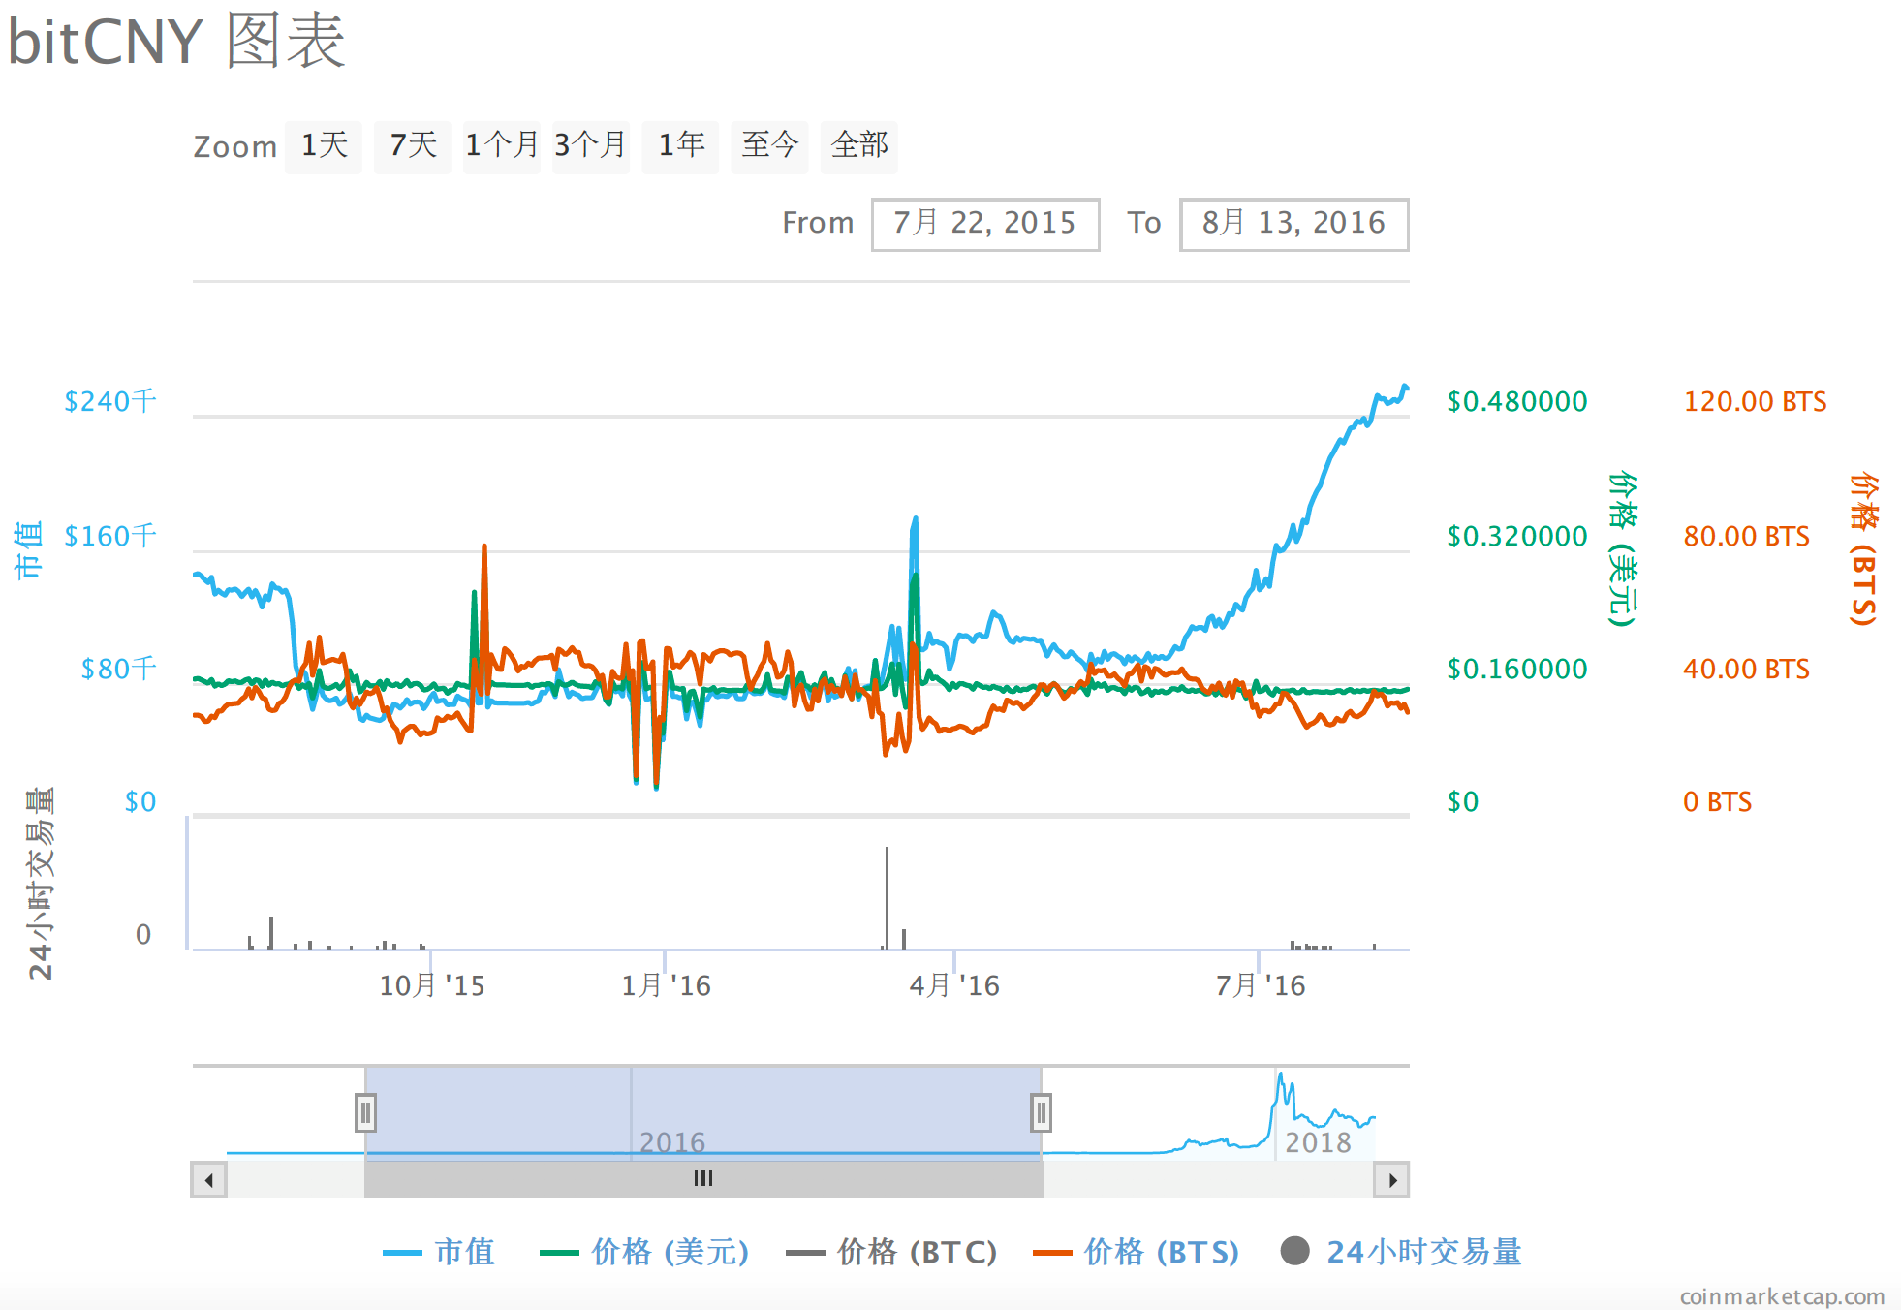Image resolution: width=1901 pixels, height=1310 pixels.
Task: Toggle 市值 series in legend
Action: (463, 1252)
